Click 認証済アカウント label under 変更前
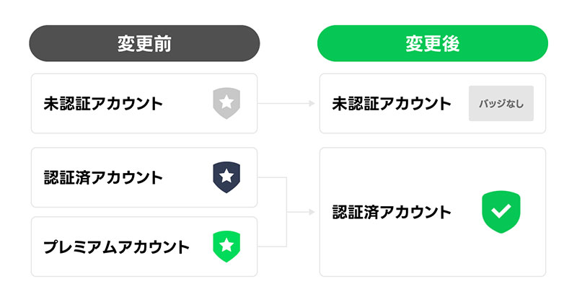 pos(103,177)
